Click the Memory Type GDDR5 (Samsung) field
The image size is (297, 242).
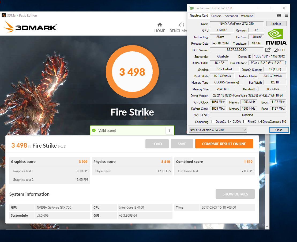click(x=227, y=82)
